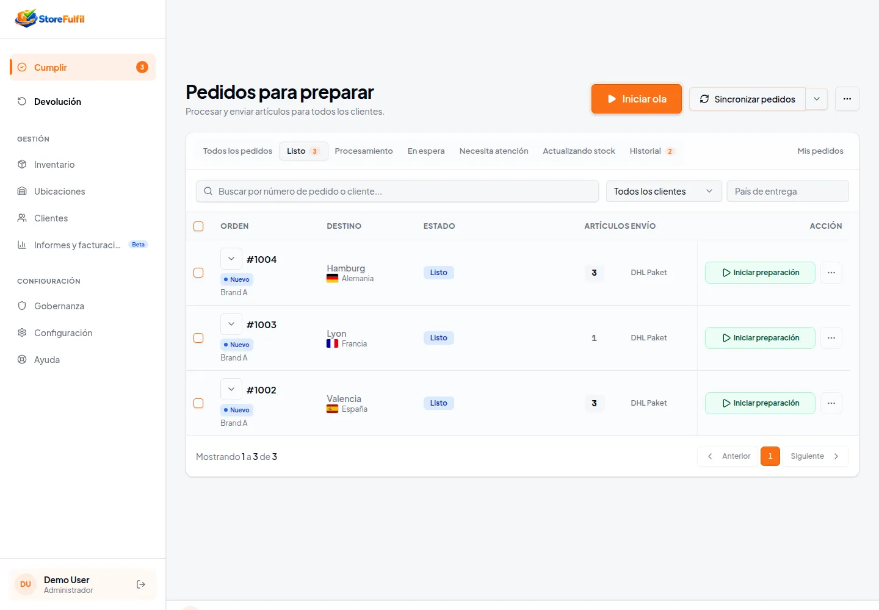Open more options for order #1004

click(x=831, y=273)
